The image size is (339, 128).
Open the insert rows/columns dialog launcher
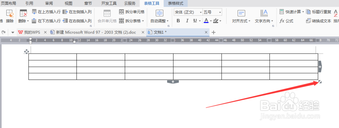91,26
